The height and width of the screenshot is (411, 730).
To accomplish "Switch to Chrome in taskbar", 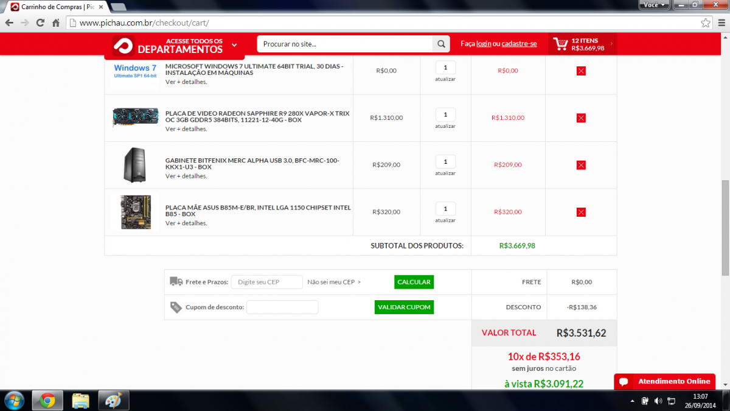I will 47,401.
